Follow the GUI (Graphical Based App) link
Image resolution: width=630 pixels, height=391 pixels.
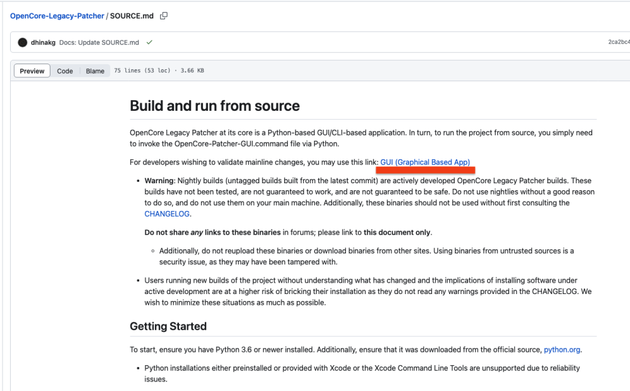[x=425, y=162]
